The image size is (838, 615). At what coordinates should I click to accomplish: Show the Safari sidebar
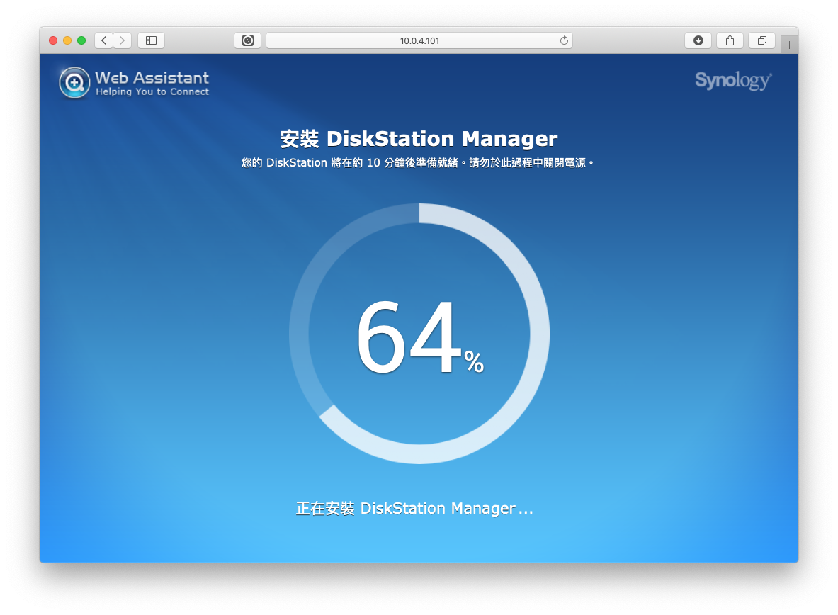(152, 40)
